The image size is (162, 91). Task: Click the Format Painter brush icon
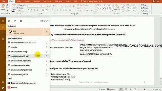pos(7,11)
